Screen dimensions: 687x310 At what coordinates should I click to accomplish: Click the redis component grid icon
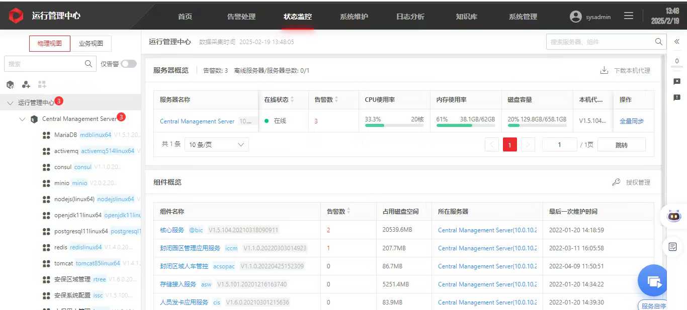(47, 247)
